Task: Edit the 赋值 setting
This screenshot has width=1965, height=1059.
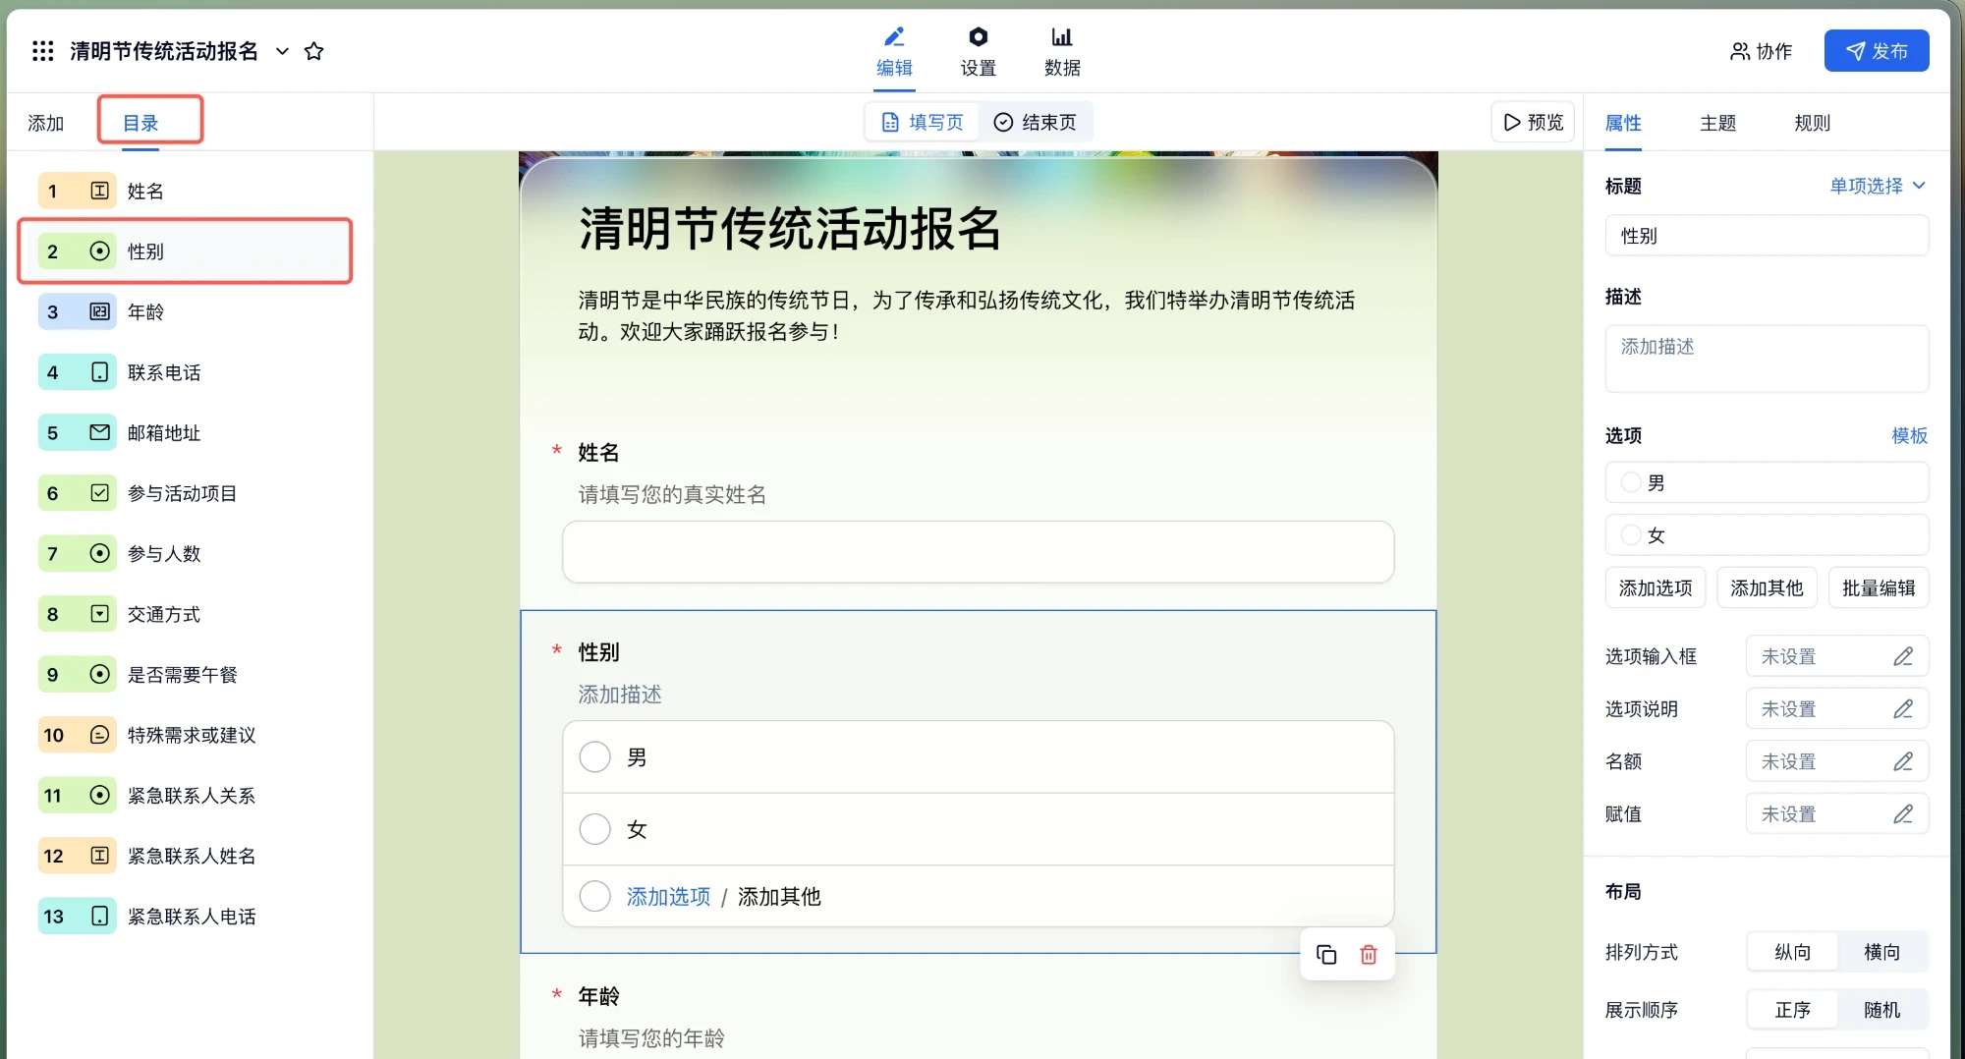Action: point(1836,814)
